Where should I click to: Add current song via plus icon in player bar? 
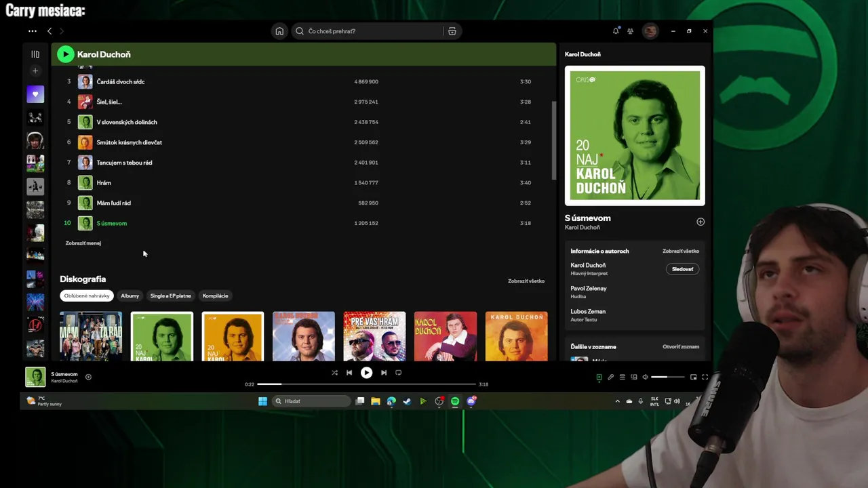tap(88, 377)
